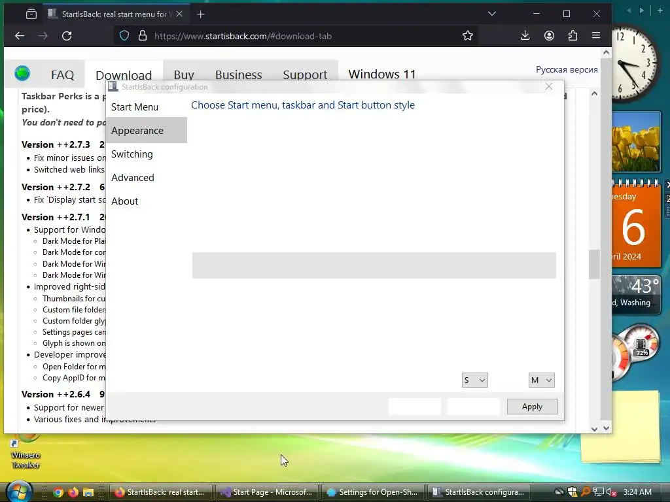The width and height of the screenshot is (670, 502).
Task: Open the Windows Security shield tray icon
Action: click(573, 492)
